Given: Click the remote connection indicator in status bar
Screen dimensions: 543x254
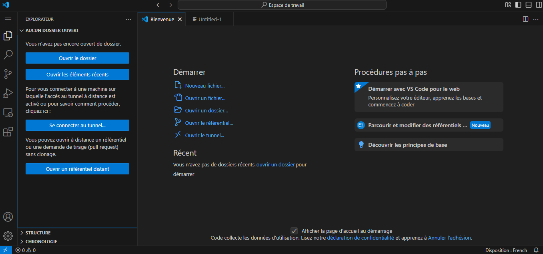Looking at the screenshot, I should click(5, 250).
